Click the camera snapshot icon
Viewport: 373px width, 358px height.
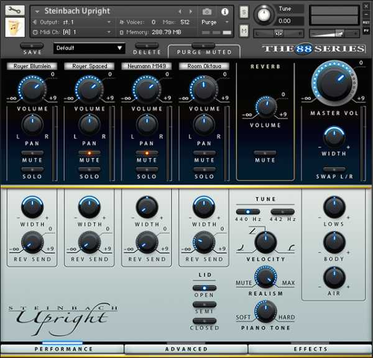tap(207, 11)
